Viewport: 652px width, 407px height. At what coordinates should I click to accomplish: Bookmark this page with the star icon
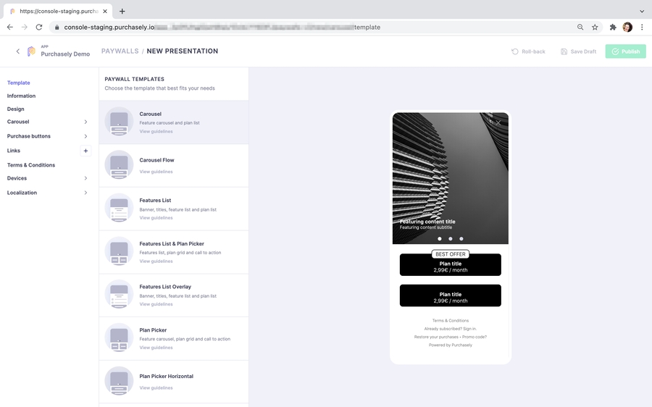(595, 27)
